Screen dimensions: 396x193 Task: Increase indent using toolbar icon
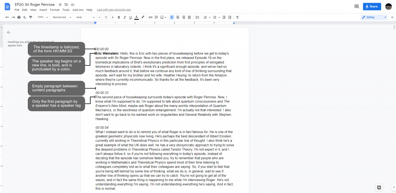click(230, 17)
